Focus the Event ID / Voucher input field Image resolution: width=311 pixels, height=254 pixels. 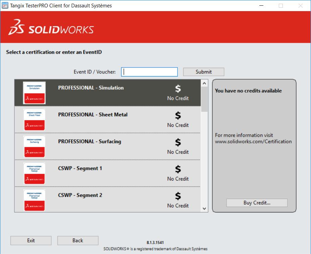pyautogui.click(x=149, y=72)
